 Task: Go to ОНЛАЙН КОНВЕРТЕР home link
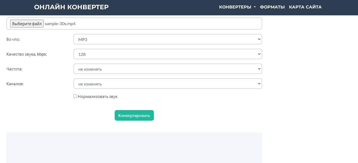coord(71,7)
